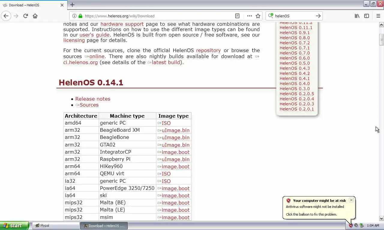Image resolution: width=384 pixels, height=230 pixels.
Task: Follow the repository link
Action: [x=208, y=50]
